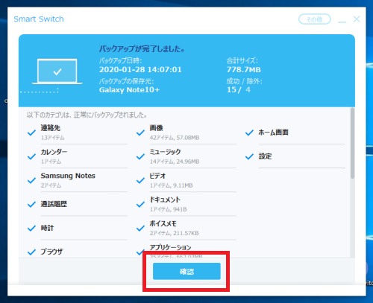The width and height of the screenshot is (373, 303).
Task: Click the checkmark next to ボイスメモ
Action: pyautogui.click(x=140, y=228)
